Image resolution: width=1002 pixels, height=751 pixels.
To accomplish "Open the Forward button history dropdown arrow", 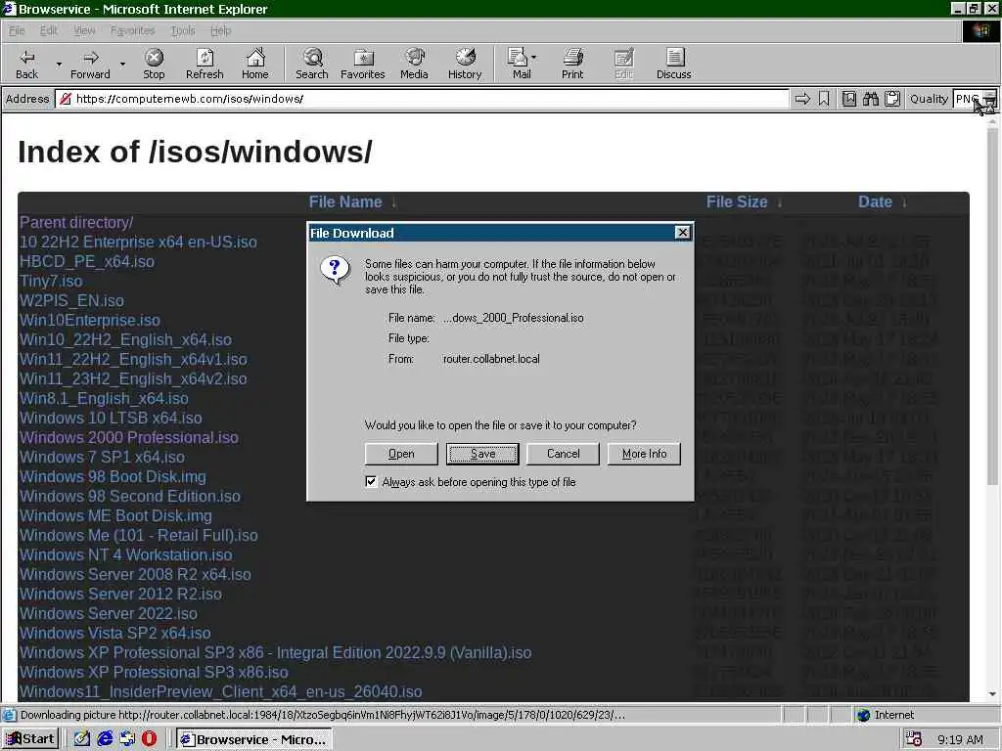I will [122, 65].
